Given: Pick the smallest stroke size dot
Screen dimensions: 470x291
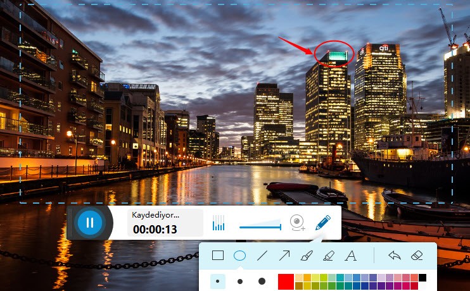Looking at the screenshot, I should (218, 281).
